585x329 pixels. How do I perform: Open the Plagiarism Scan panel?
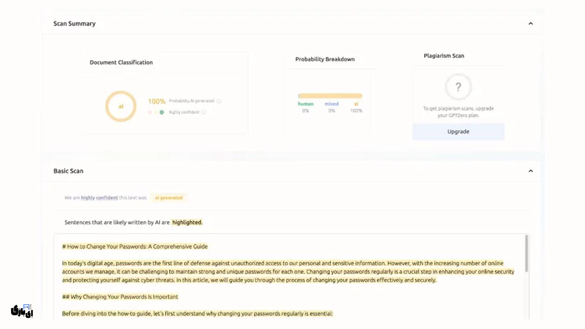point(444,56)
